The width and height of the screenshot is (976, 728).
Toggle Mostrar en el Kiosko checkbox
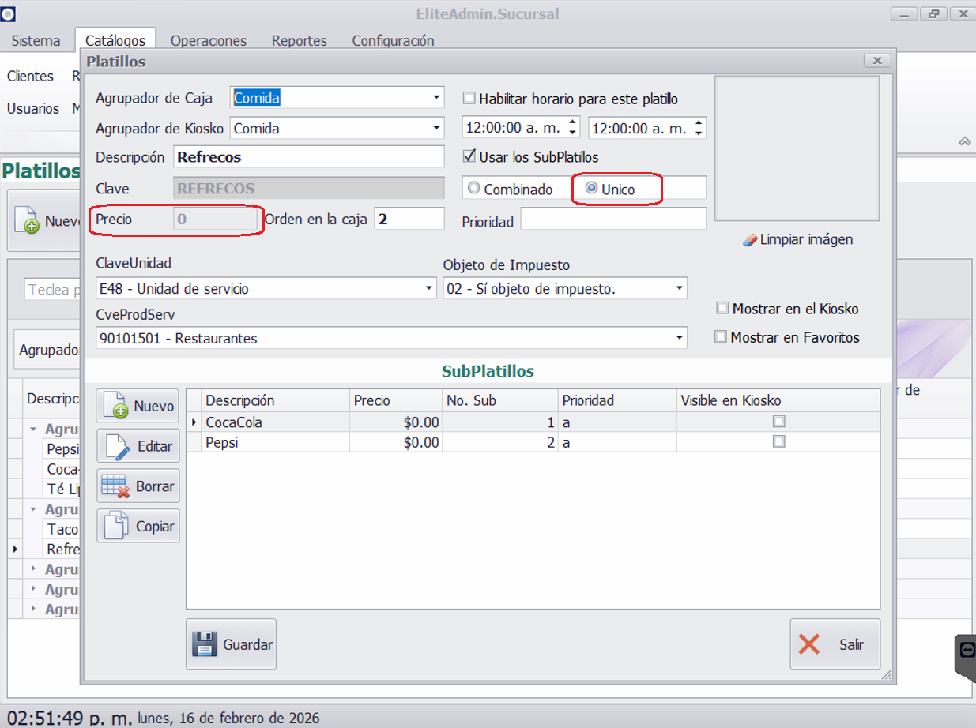point(722,309)
